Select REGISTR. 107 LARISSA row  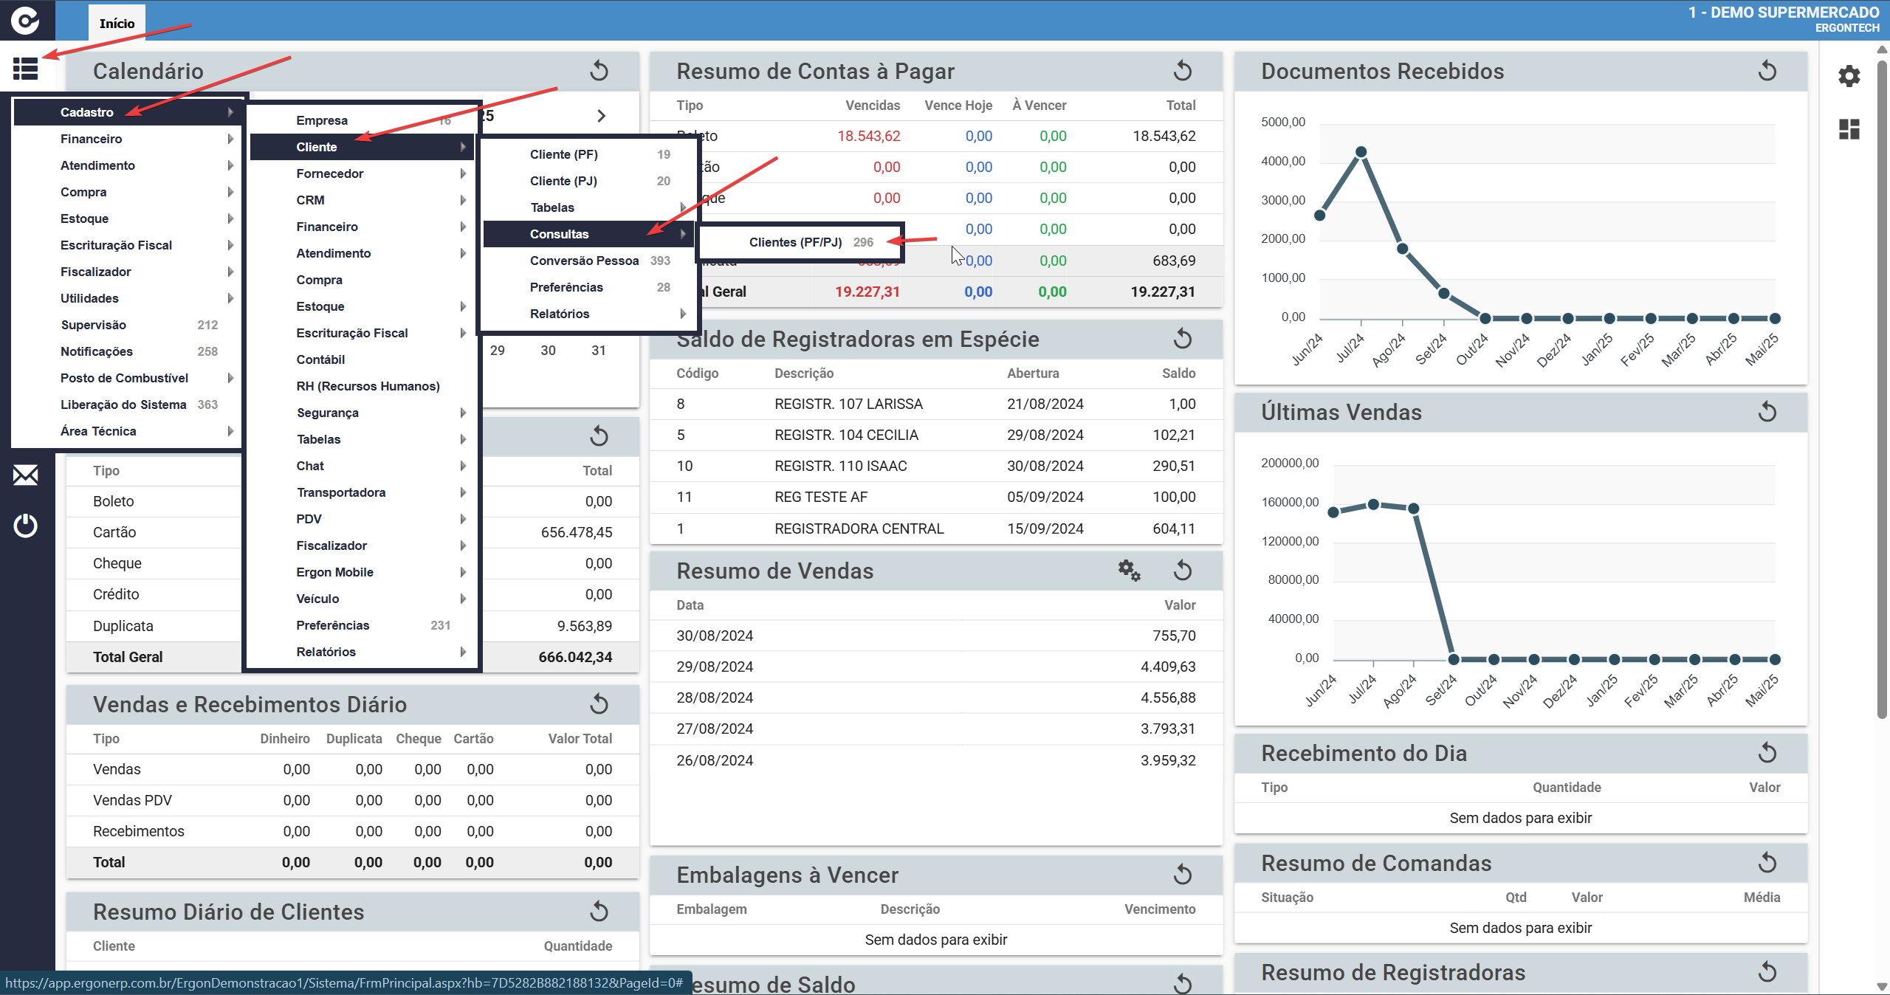[x=935, y=404]
